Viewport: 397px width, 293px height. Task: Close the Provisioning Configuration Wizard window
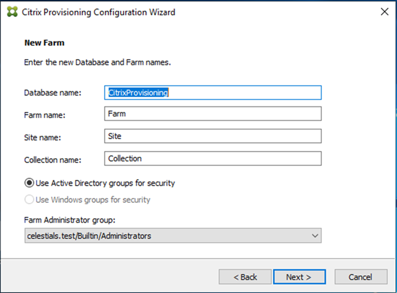click(x=384, y=12)
